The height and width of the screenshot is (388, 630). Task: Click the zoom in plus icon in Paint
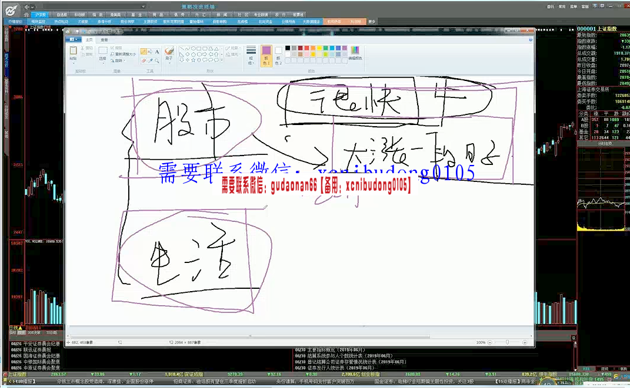pyautogui.click(x=525, y=342)
